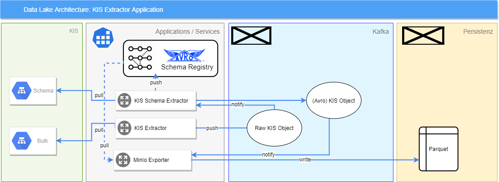This screenshot has height=182, width=499.
Task: Select the Raw KIS Object ellipse
Action: click(274, 128)
